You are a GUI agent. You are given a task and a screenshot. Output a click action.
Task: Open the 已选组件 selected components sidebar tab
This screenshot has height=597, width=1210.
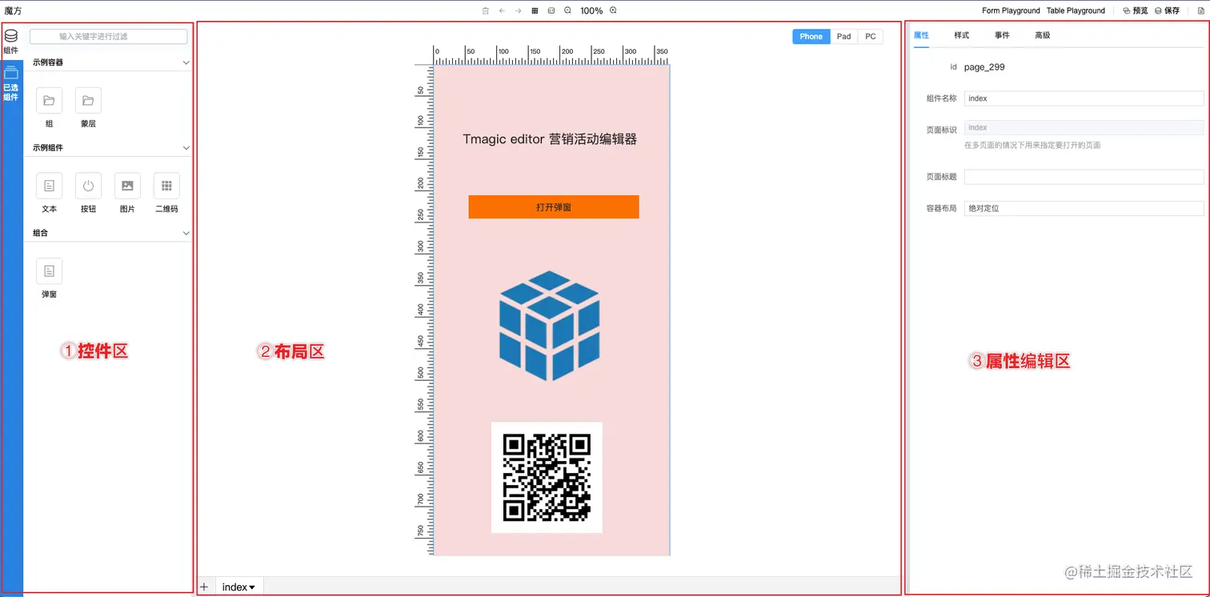click(11, 85)
